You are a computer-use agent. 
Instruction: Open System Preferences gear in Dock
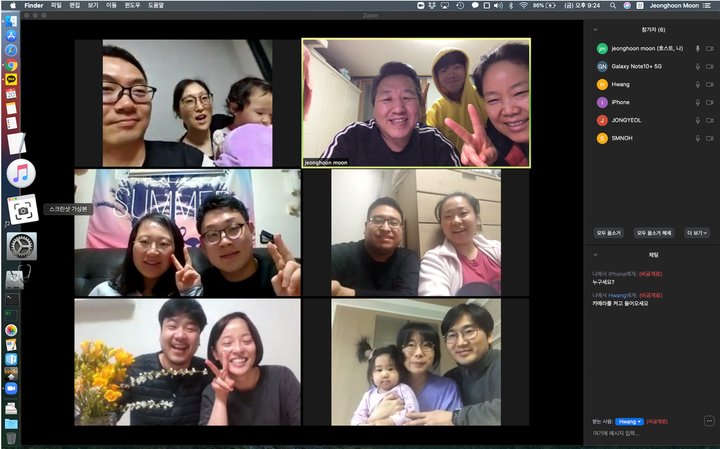21,246
